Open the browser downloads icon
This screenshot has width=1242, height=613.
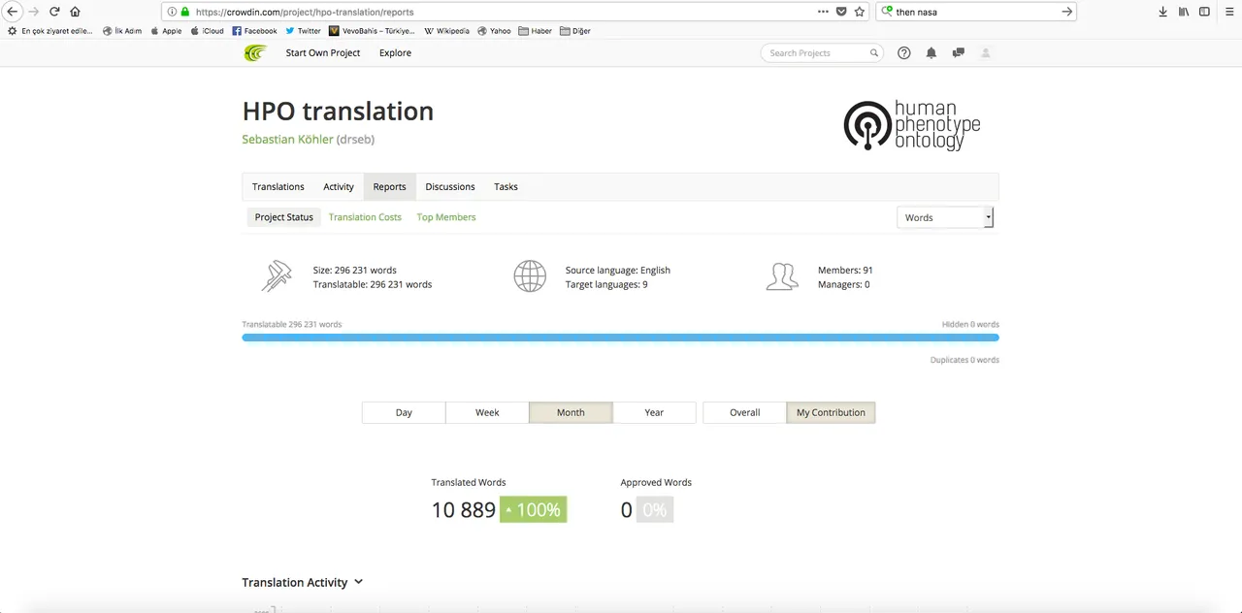1162,12
